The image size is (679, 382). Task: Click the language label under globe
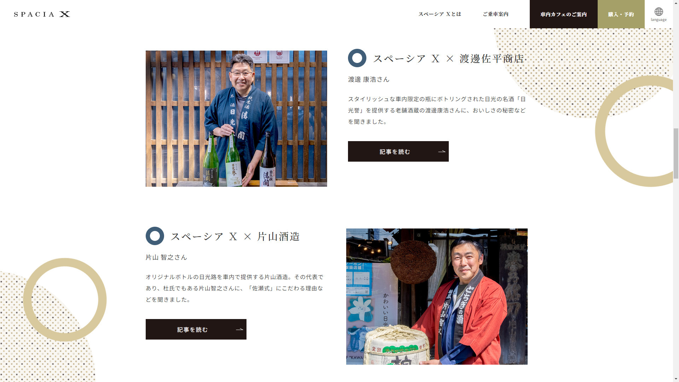(x=658, y=20)
